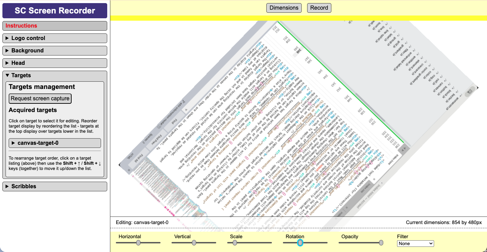
Task: Click the SC Screen Recorder title header
Action: (54, 10)
